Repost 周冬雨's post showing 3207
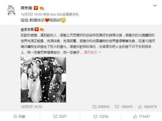 (60, 117)
